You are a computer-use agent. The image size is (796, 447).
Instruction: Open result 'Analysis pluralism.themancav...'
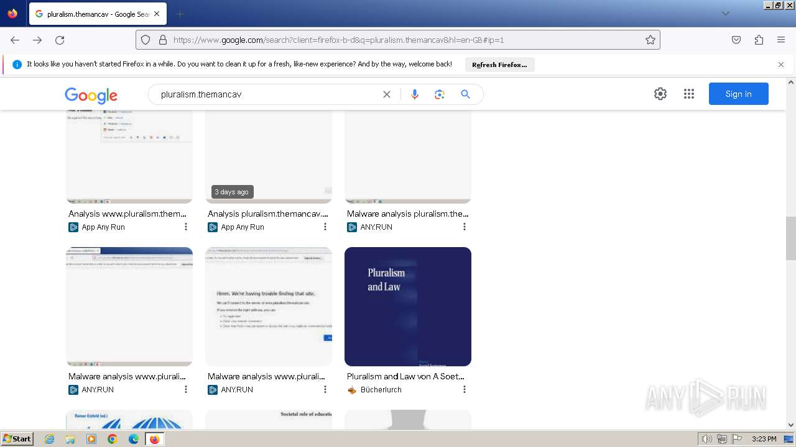pyautogui.click(x=268, y=214)
